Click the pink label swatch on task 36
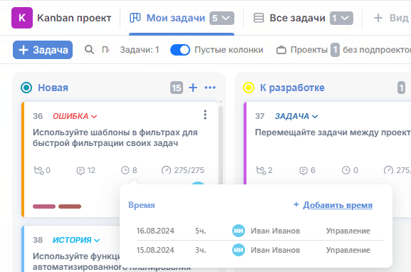 click(x=44, y=206)
